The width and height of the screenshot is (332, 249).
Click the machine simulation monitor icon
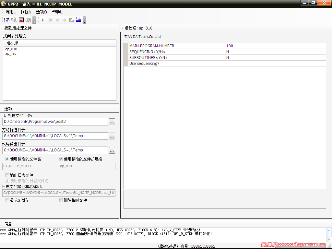[71, 20]
